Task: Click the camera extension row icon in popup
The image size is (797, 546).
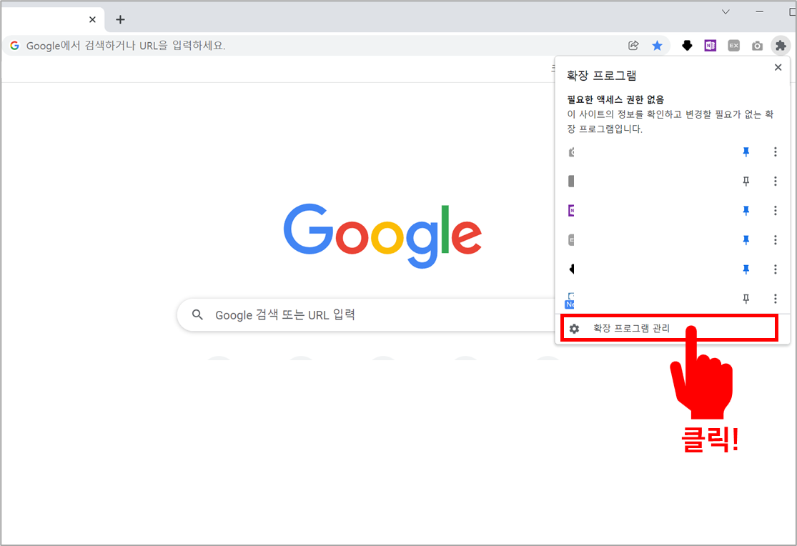Action: click(x=571, y=152)
